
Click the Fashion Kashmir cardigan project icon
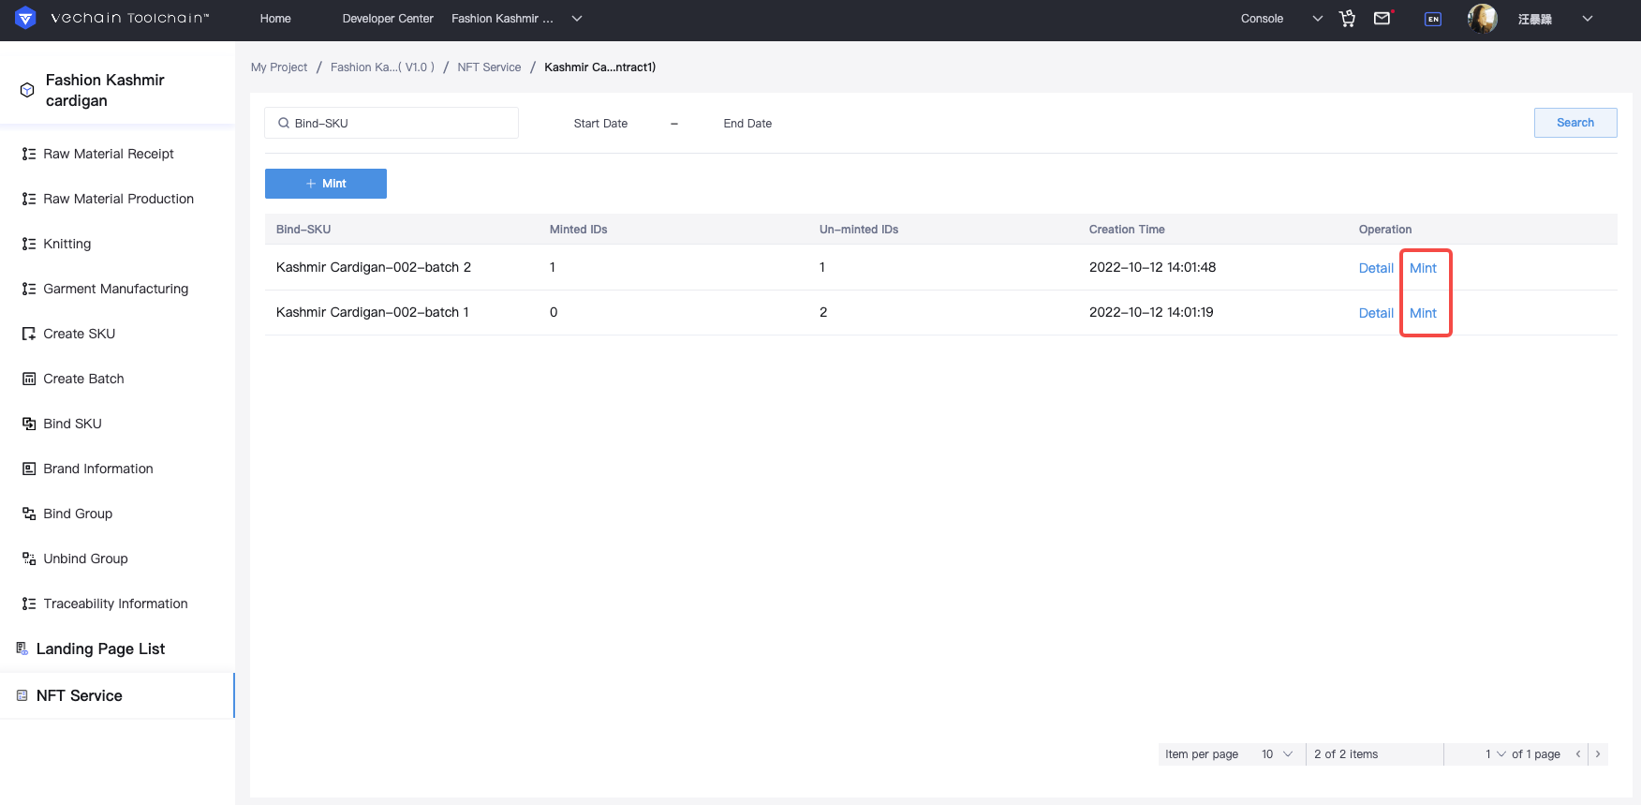click(x=27, y=90)
